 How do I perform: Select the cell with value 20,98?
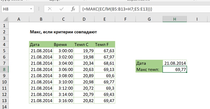point(84,82)
